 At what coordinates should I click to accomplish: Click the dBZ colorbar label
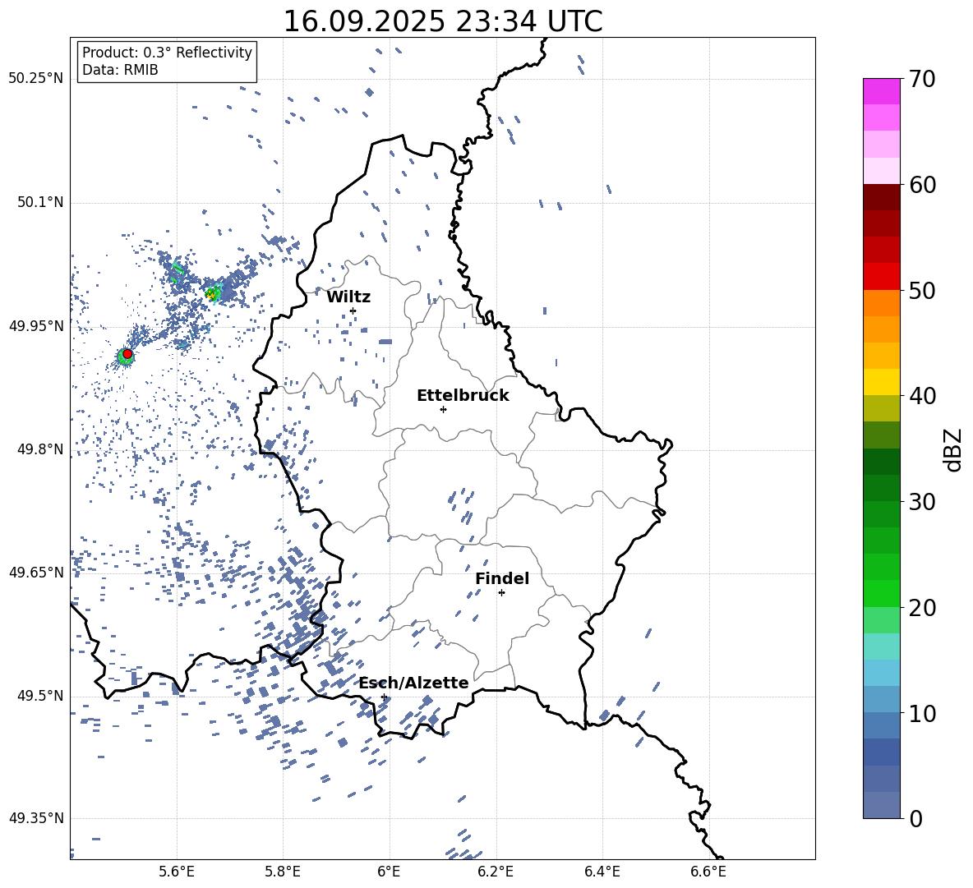(x=954, y=449)
